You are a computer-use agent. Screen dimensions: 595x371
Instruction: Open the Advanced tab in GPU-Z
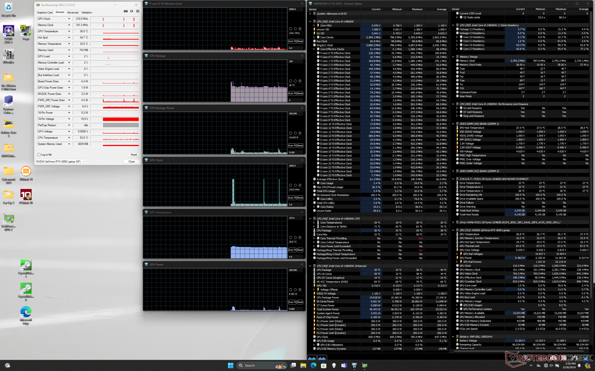(x=73, y=12)
